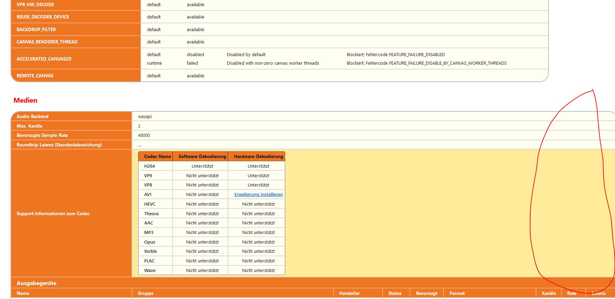Click the 'Roundtrip-Latenz (Standardabweichung)' row label

tap(59, 145)
